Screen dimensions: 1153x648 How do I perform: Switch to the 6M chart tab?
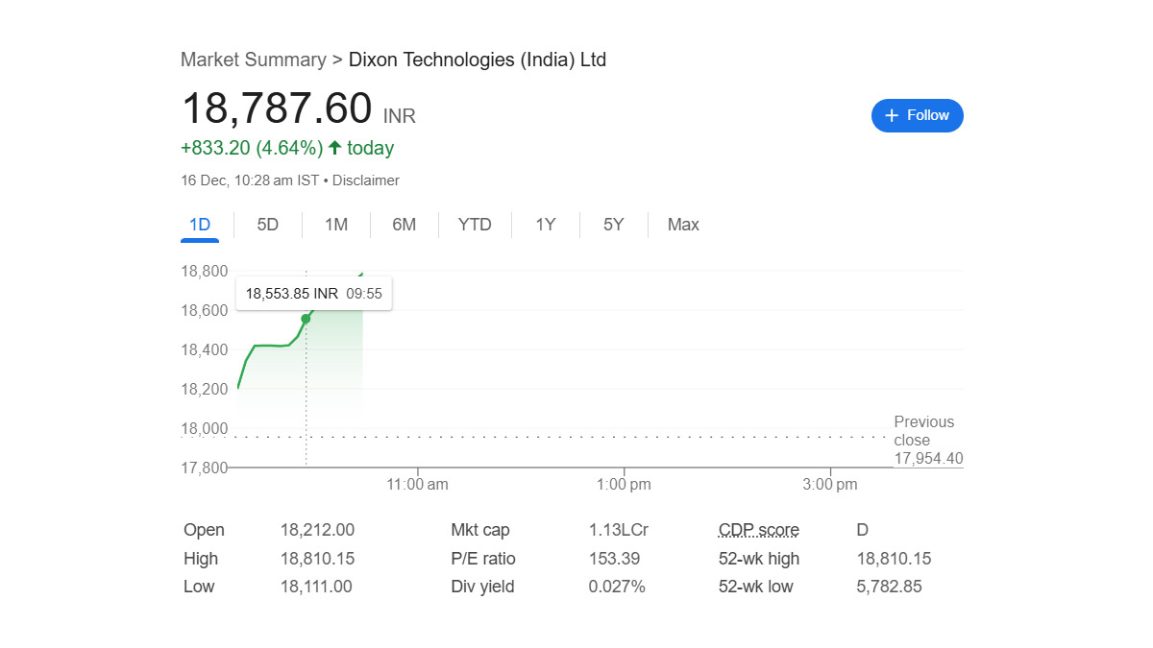(404, 225)
